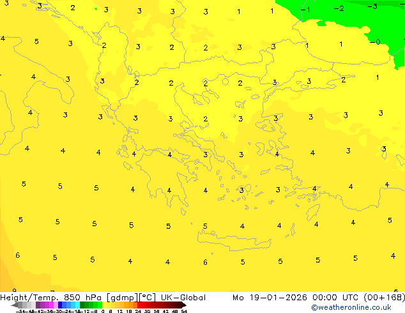Viewport: 405px width, 313px height.
Task: Click the '54' label under color scale
Action: click(x=184, y=312)
